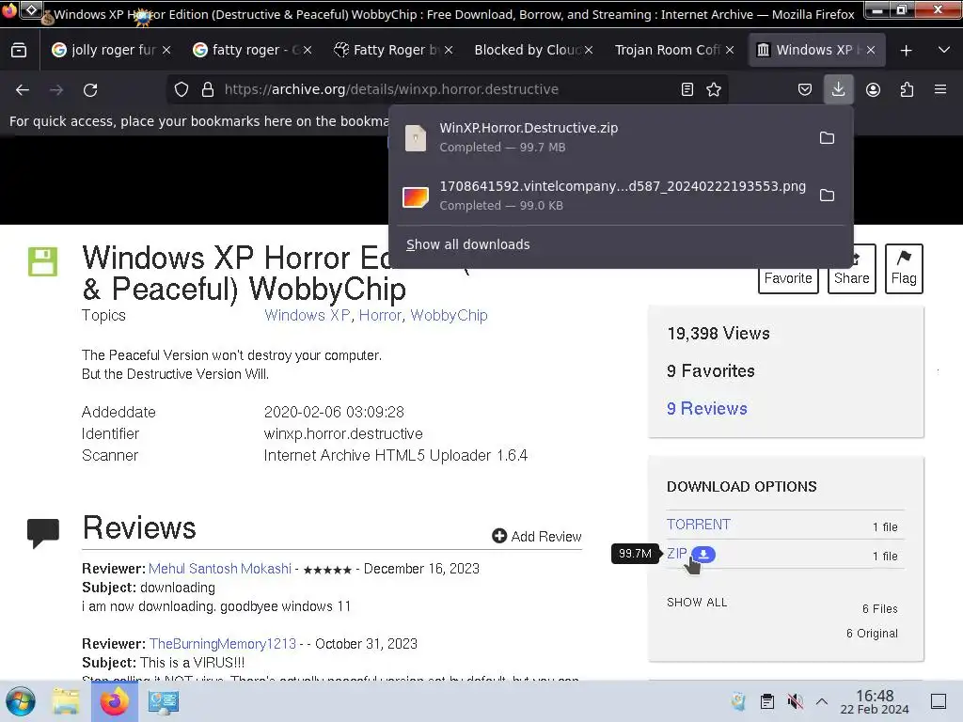Expand the hidden system tray icons chevron
This screenshot has height=722, width=963.
click(x=822, y=701)
